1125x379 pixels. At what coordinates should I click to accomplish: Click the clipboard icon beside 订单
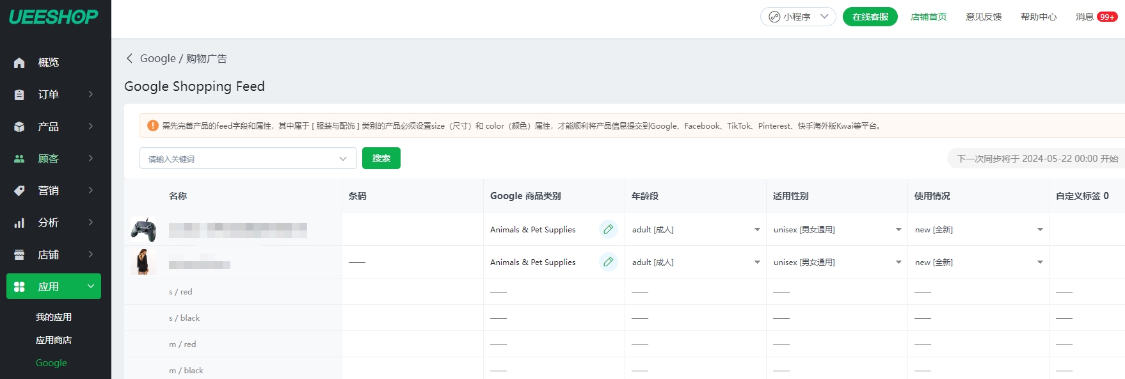point(19,95)
